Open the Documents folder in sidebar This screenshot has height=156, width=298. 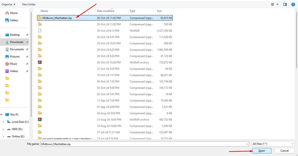point(17,49)
